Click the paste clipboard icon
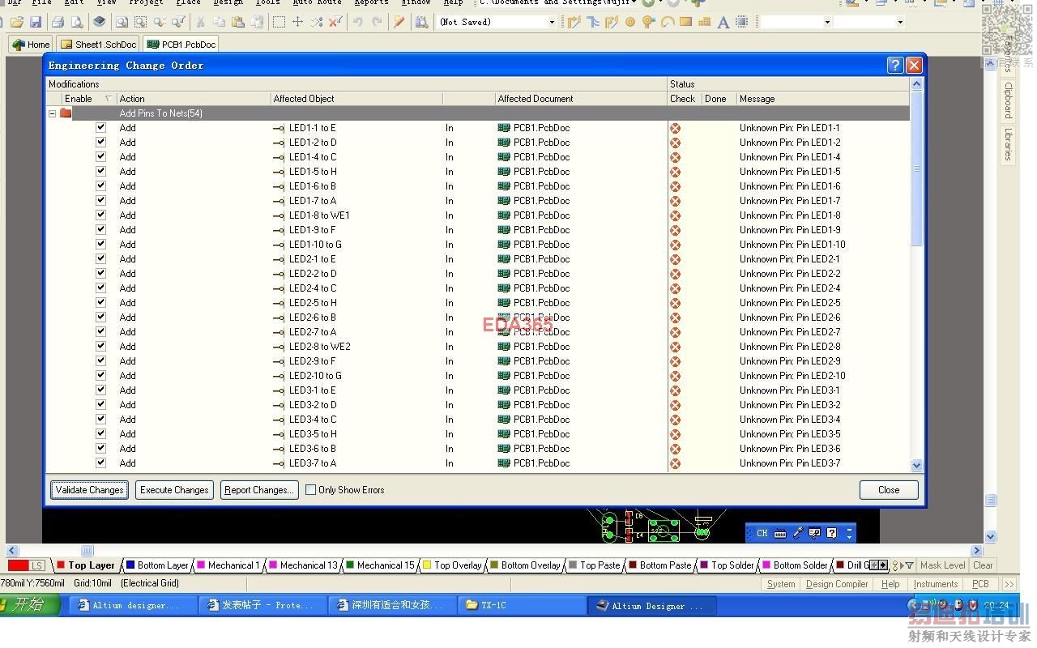 pos(238,22)
